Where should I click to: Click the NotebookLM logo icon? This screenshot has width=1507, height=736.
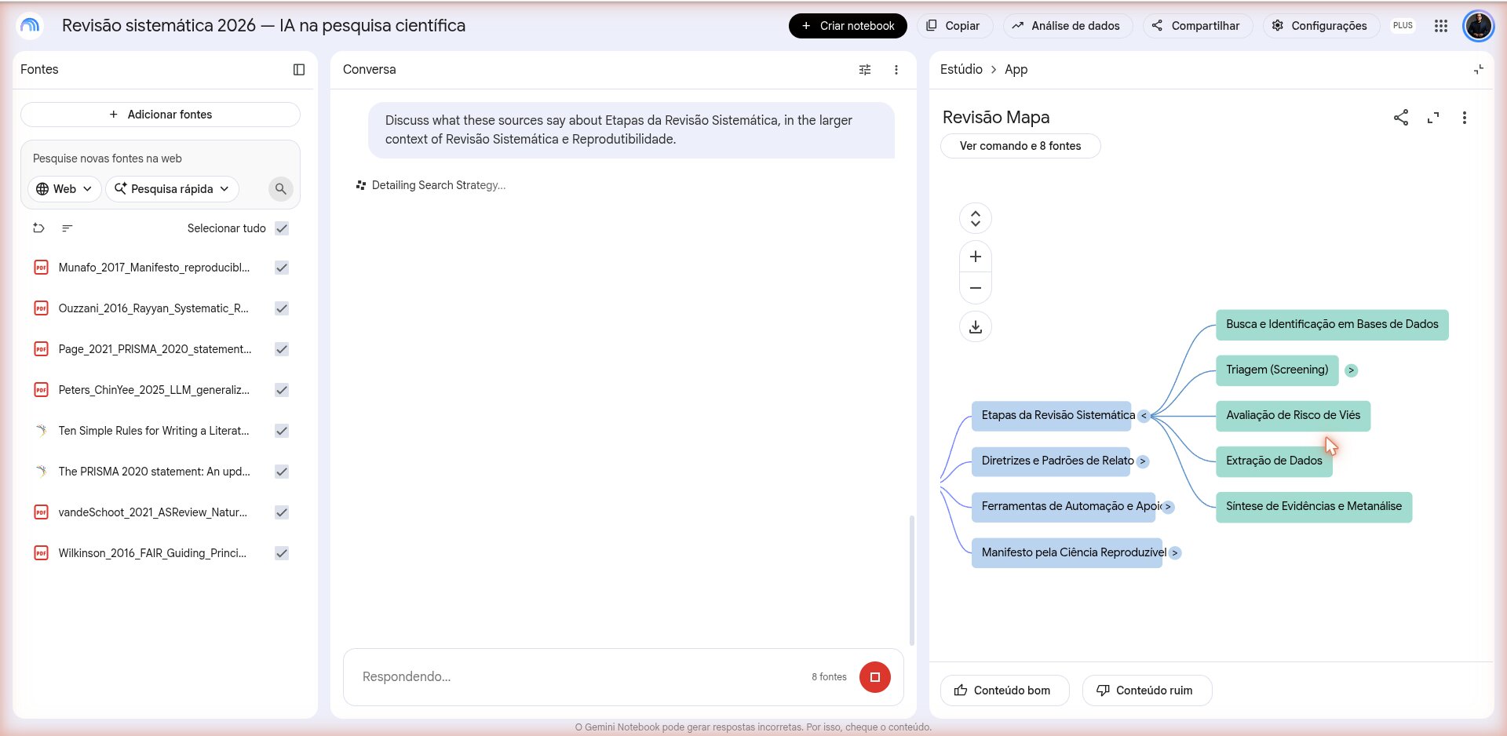[x=30, y=26]
